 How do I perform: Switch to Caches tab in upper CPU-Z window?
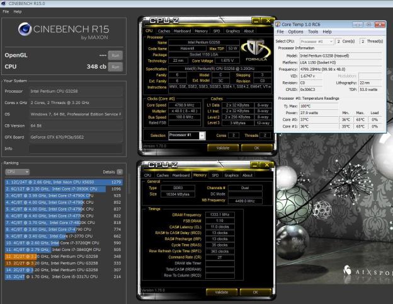[164, 31]
